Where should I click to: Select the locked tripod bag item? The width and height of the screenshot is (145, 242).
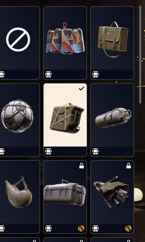[112, 197]
